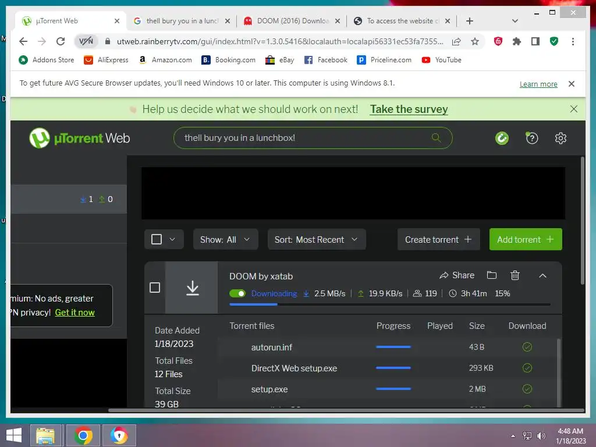
Task: Open the red ad blocker shield extension
Action: click(x=498, y=41)
